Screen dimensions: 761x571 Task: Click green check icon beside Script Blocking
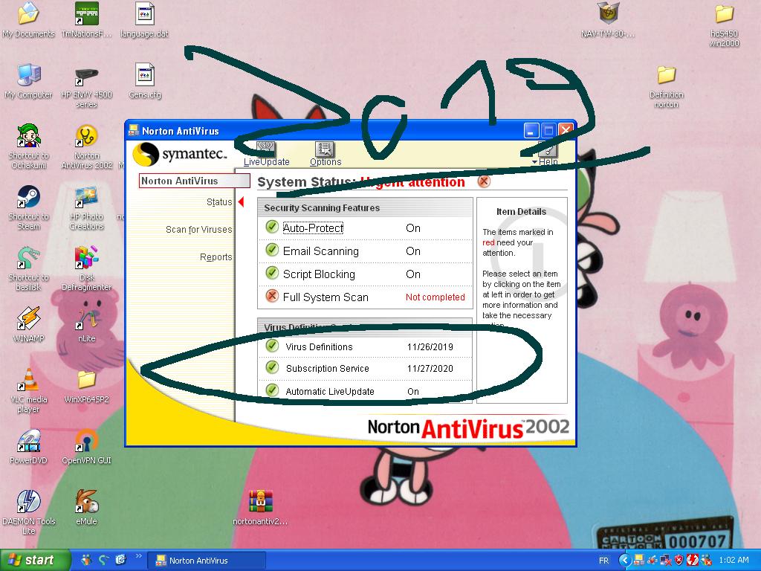point(272,272)
